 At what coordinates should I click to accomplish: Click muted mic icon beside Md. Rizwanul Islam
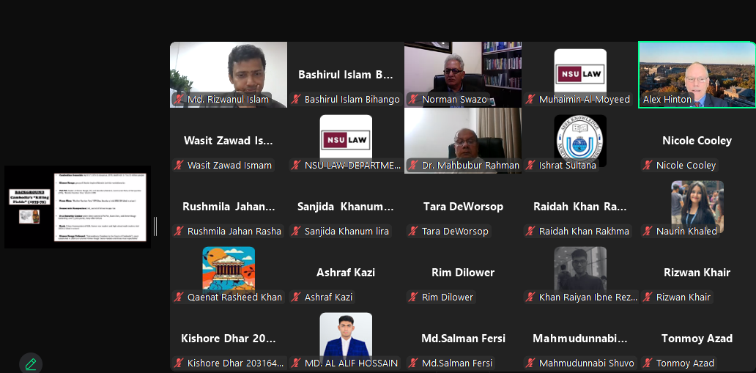[x=179, y=100]
